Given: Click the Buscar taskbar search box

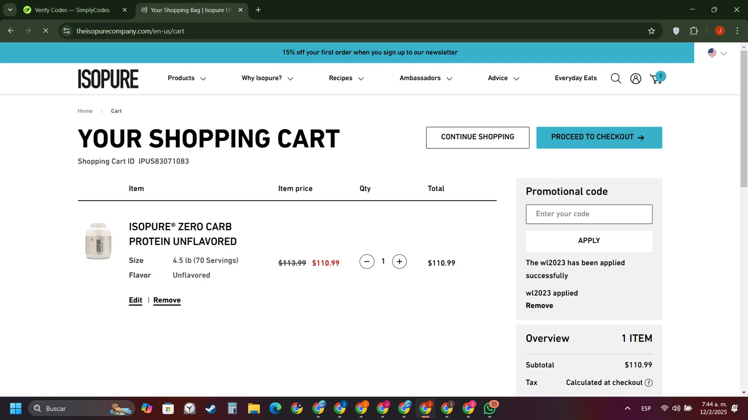Looking at the screenshot, I should [x=82, y=409].
